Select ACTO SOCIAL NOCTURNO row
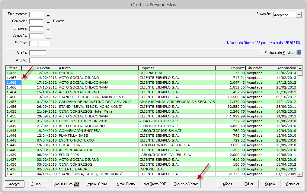307x193 pixels. (151, 126)
